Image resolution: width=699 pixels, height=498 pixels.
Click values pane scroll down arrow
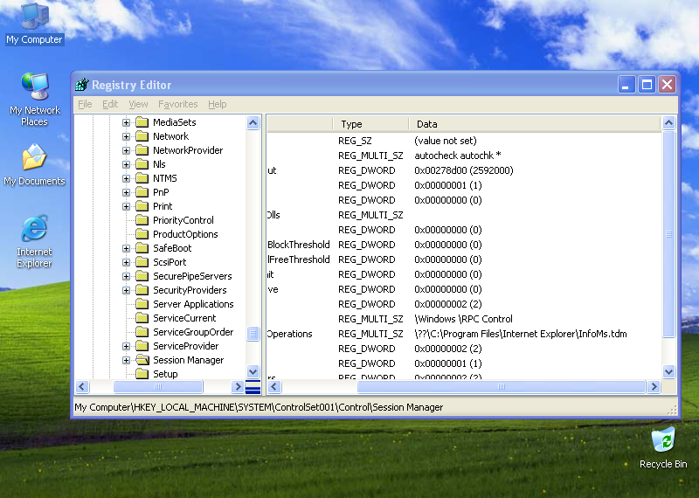click(668, 371)
